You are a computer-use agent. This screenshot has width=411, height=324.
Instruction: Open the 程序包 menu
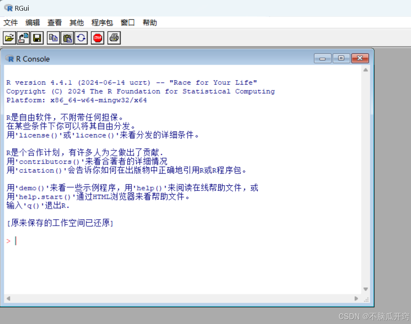[x=102, y=22]
